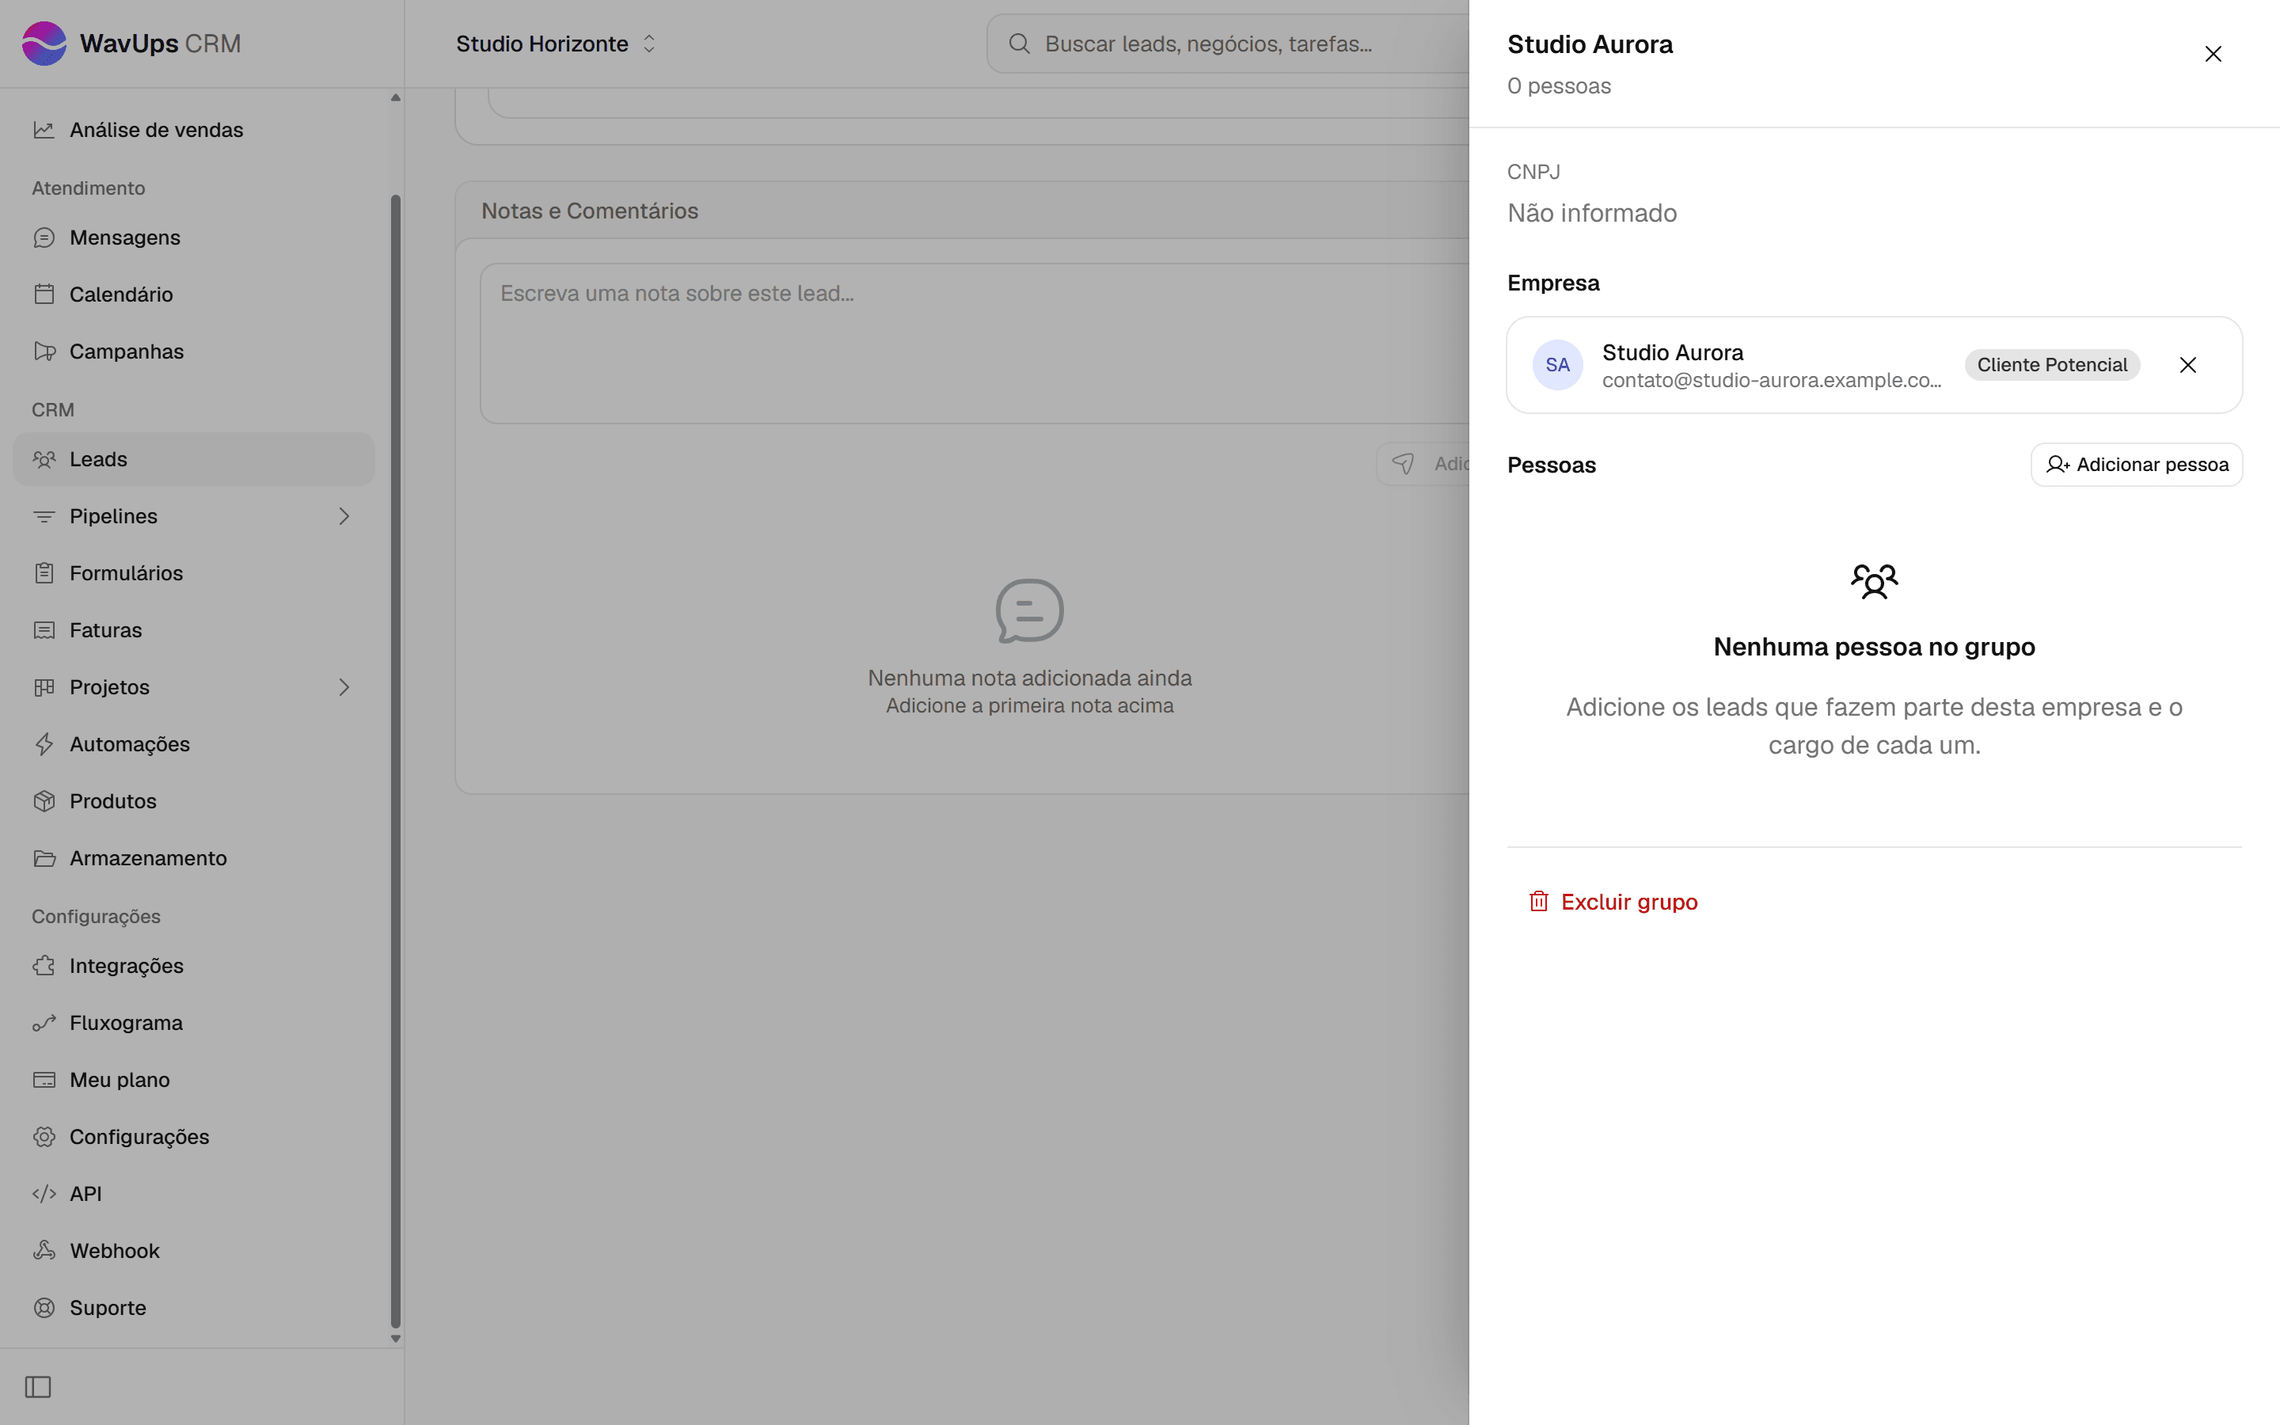
Task: Click the Adicionar pessoa button
Action: 2136,465
